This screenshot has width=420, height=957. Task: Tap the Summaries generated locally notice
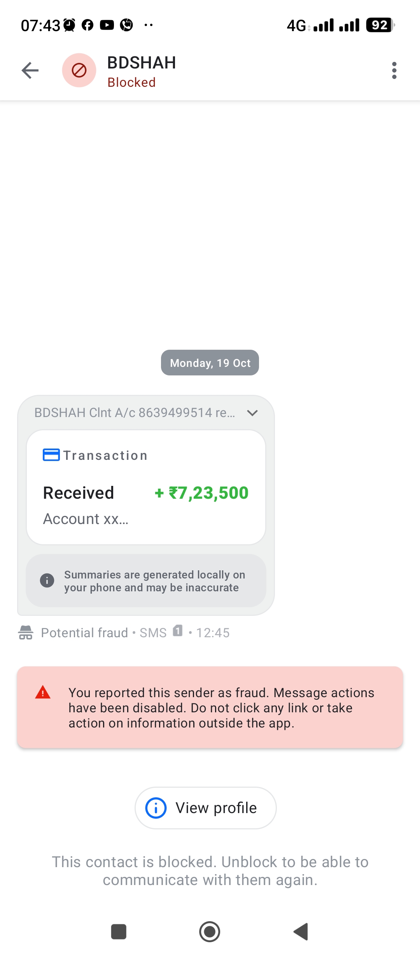coord(146,581)
